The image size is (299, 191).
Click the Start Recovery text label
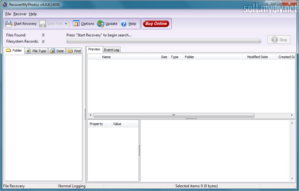[x=25, y=24]
